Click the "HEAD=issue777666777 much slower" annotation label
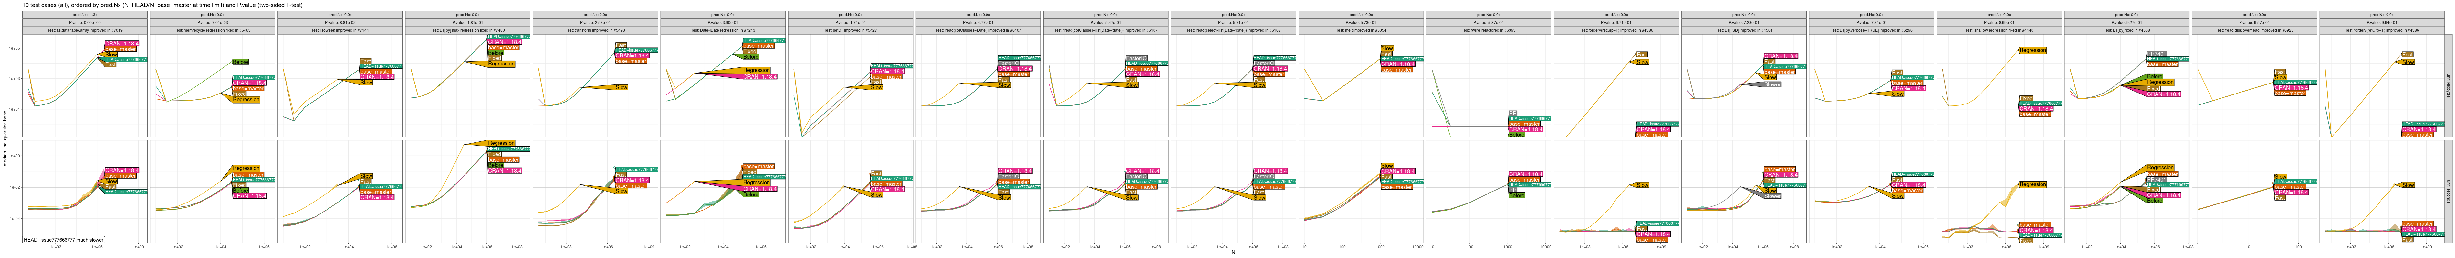The image size is (2455, 258). pyautogui.click(x=64, y=240)
